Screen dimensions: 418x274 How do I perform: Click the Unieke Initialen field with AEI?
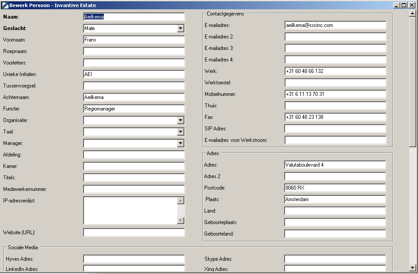click(134, 74)
